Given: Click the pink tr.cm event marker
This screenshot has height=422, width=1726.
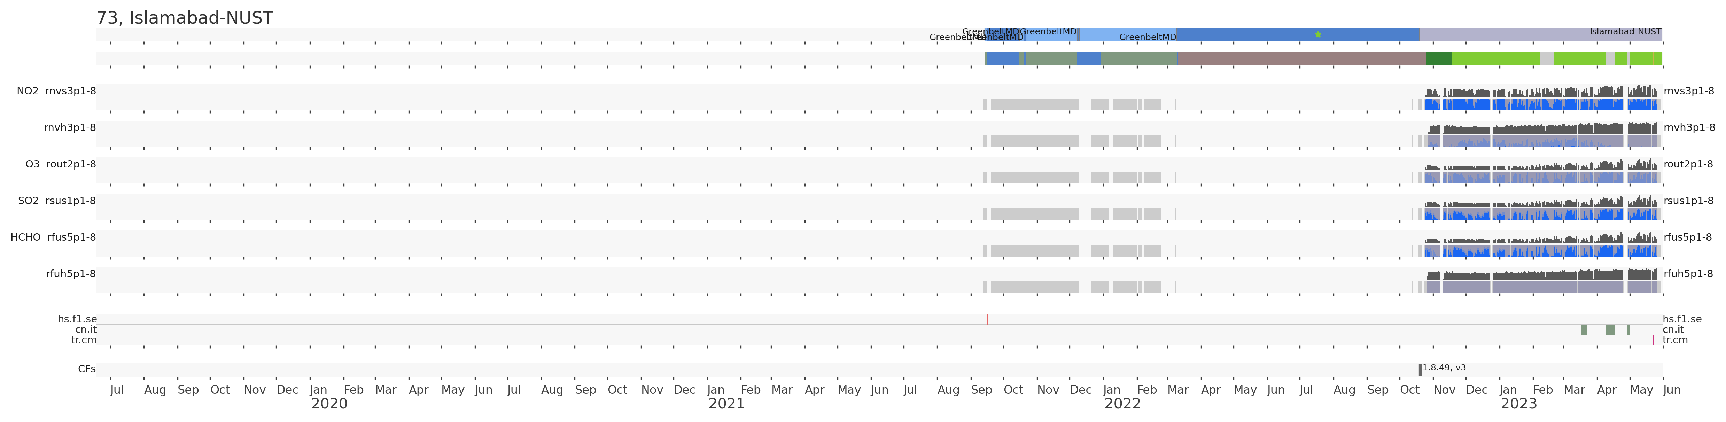Looking at the screenshot, I should pyautogui.click(x=1653, y=340).
